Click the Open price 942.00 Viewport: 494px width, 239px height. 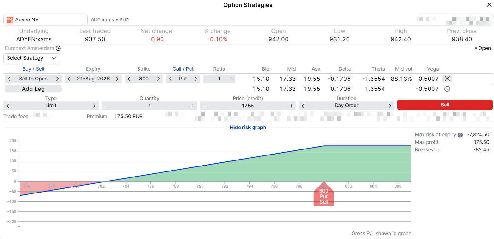pyautogui.click(x=278, y=39)
